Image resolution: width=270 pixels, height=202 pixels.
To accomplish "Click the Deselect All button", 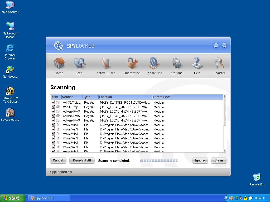I will 82,160.
